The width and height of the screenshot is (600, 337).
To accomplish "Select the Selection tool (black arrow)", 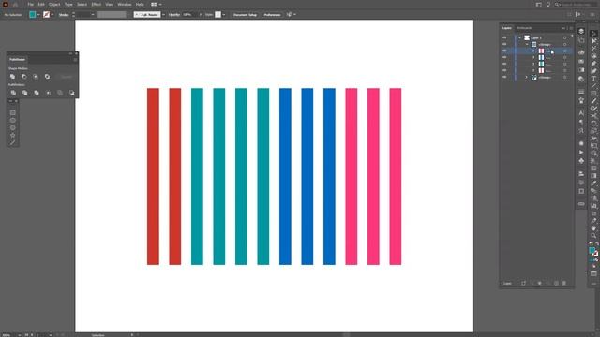I will pyautogui.click(x=593, y=34).
